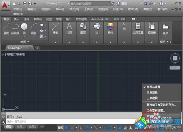
Task: Select the Polyline (多段线) tool
Action: pyautogui.click(x=15, y=29)
